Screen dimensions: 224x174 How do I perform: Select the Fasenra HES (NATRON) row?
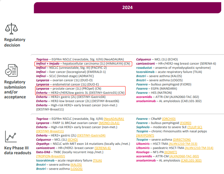click(x=154, y=93)
